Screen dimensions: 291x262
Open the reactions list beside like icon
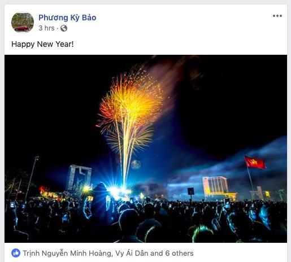tap(108, 254)
